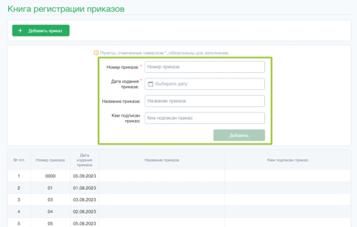Focus the Кем подписан приказ input field
This screenshot has height=227, width=357.
tap(205, 118)
